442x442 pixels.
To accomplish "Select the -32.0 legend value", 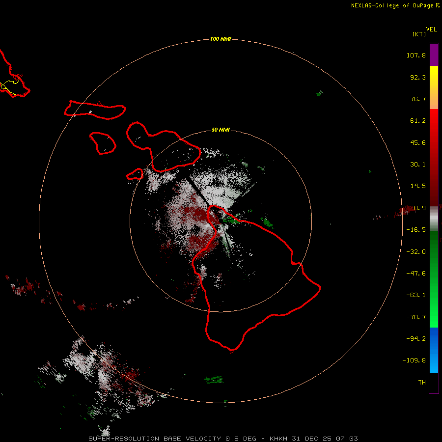I will point(416,252).
